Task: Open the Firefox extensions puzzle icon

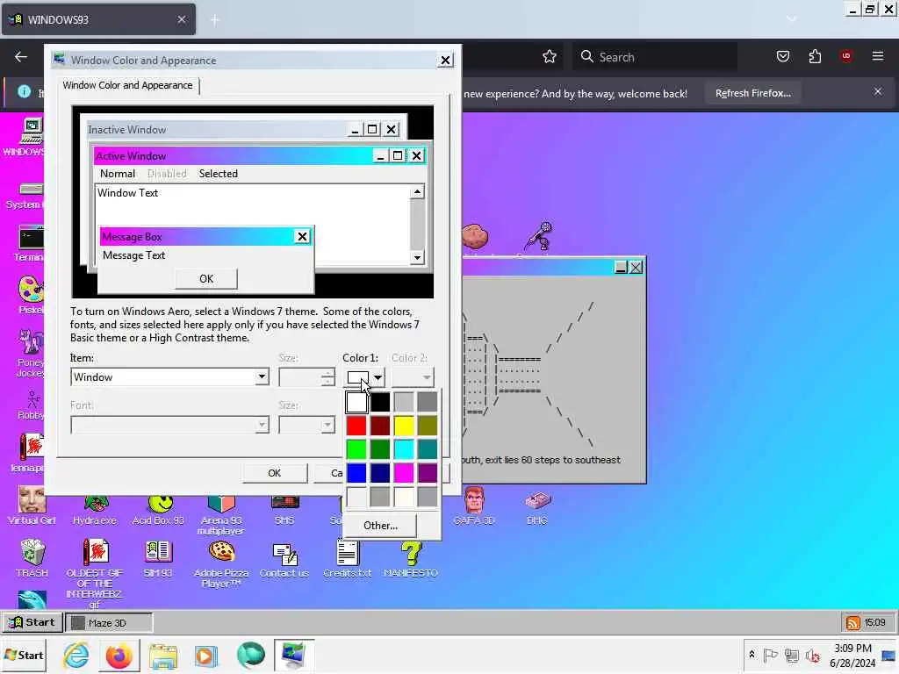Action: [x=815, y=56]
